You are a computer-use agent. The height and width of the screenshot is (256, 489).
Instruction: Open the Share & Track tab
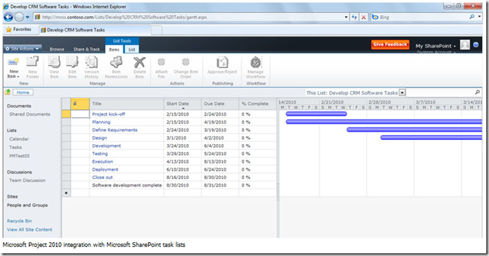[x=86, y=49]
